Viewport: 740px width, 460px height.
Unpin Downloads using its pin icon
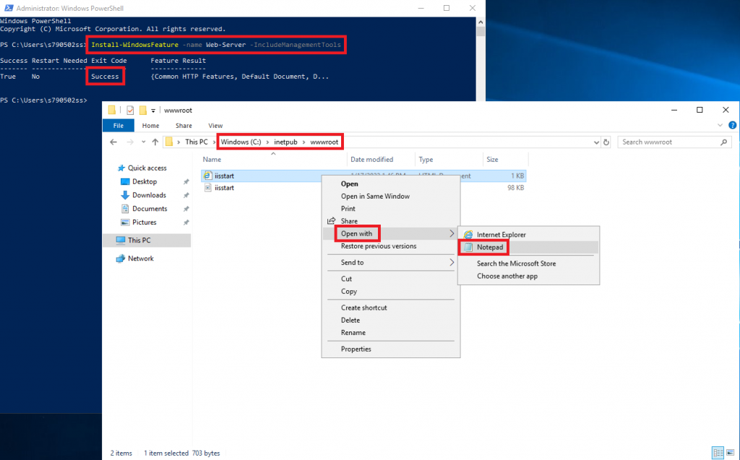coord(186,195)
